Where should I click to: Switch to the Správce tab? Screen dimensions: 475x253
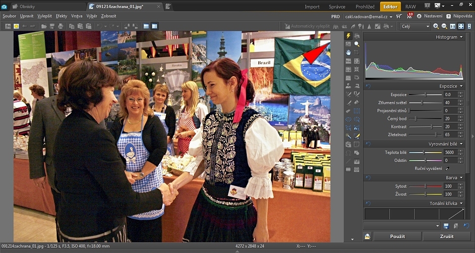point(337,7)
